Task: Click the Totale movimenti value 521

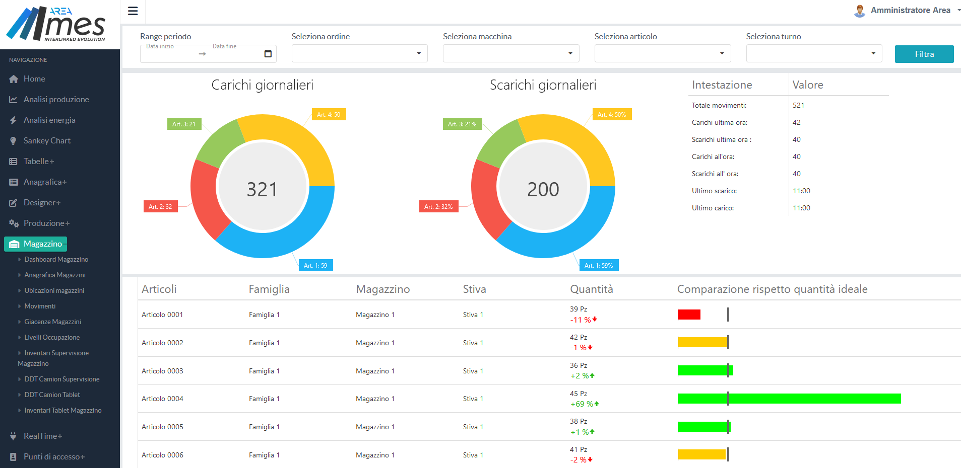Action: 798,105
